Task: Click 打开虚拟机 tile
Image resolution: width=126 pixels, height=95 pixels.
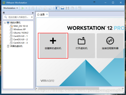Action: tap(82, 46)
